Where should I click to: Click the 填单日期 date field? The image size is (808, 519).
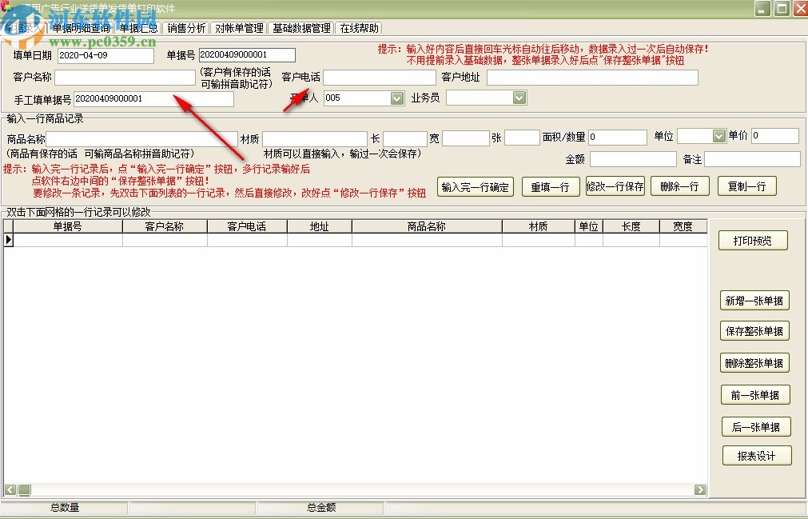click(x=105, y=55)
